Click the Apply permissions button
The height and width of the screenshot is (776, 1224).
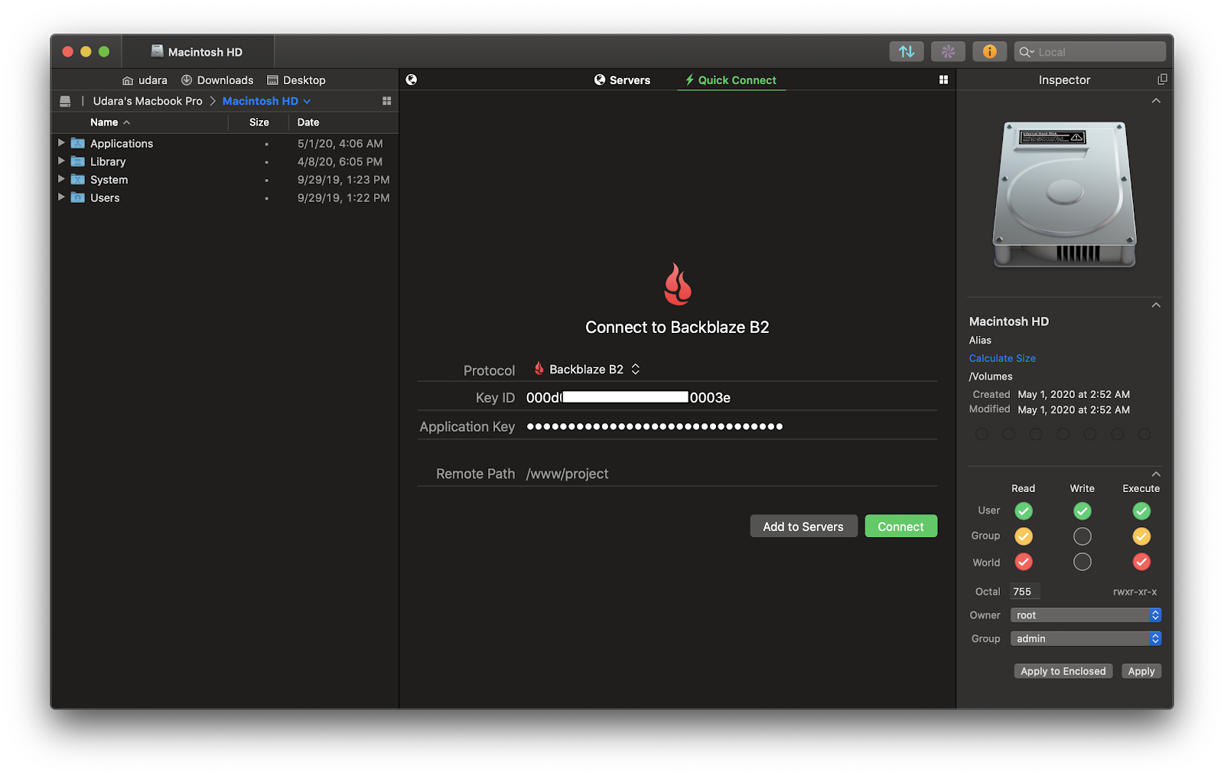pos(1141,671)
